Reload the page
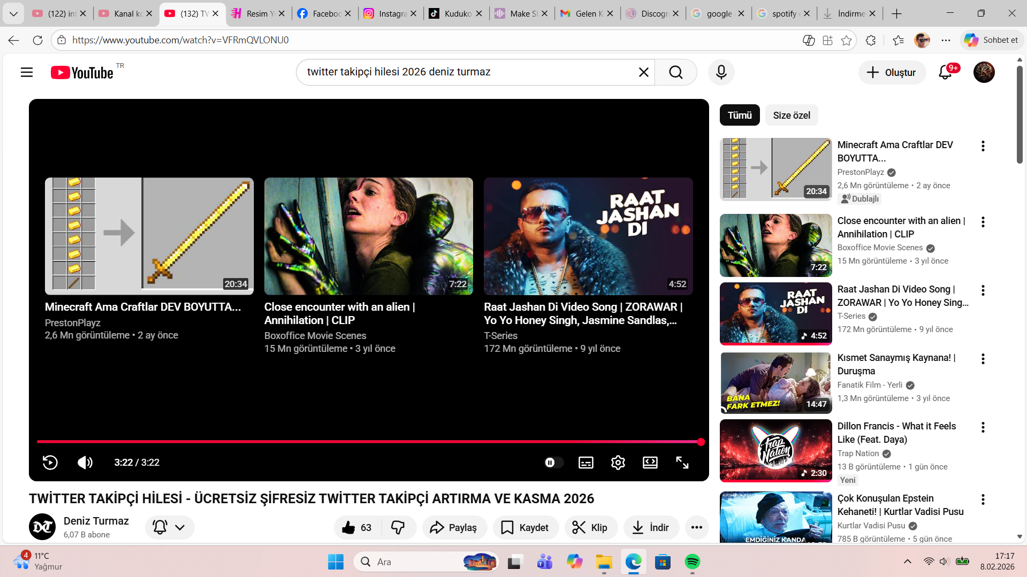1027x577 pixels. pos(37,40)
